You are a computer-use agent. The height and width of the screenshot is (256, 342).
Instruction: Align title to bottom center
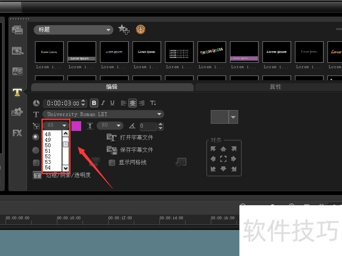tap(223, 169)
